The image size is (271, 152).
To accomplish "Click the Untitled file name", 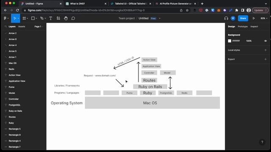I will 144,18.
